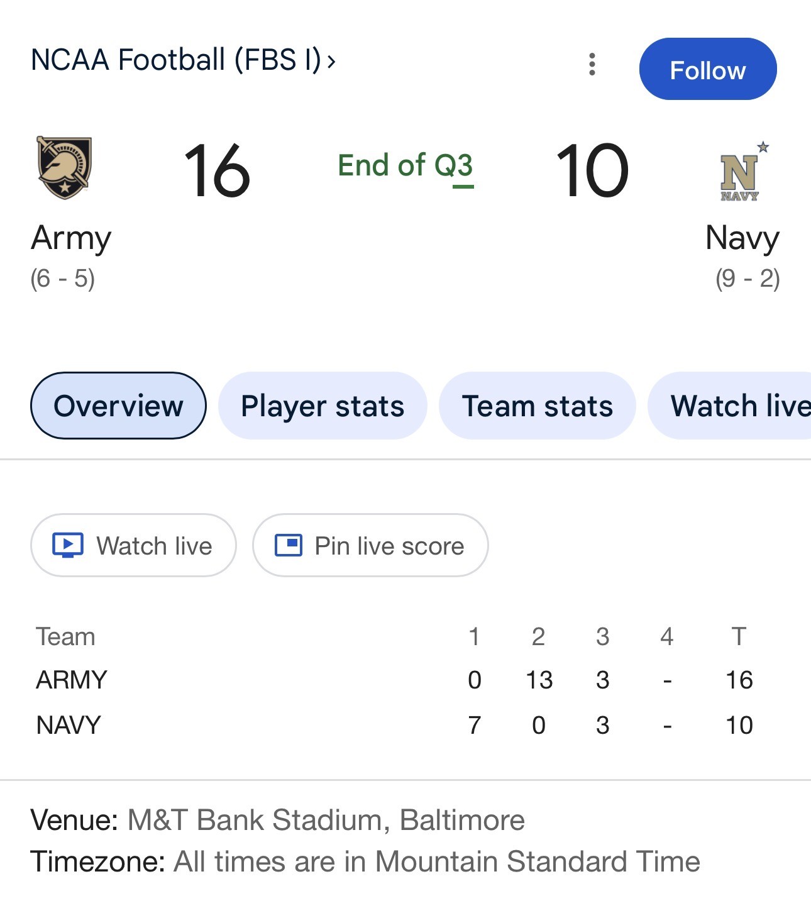Click the Army team logo
Viewport: 811px width, 913px height.
(x=64, y=168)
